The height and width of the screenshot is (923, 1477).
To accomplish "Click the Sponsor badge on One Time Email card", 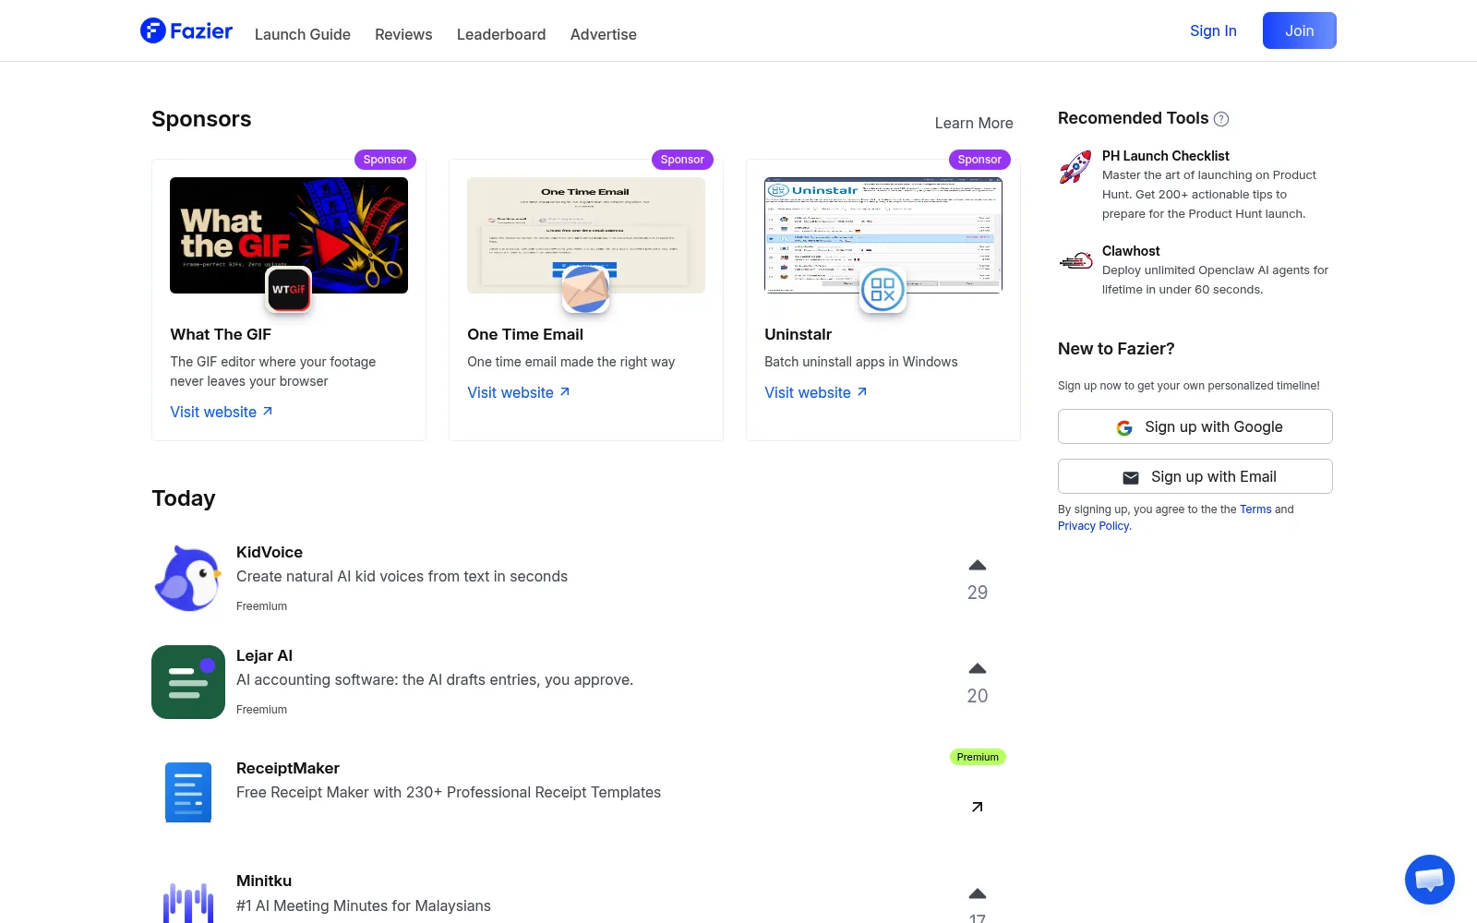I will tap(682, 160).
